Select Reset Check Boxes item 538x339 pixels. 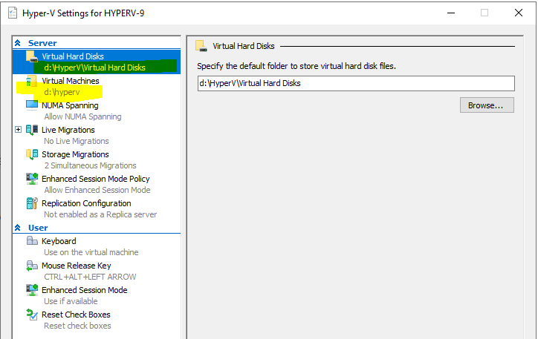click(x=76, y=315)
